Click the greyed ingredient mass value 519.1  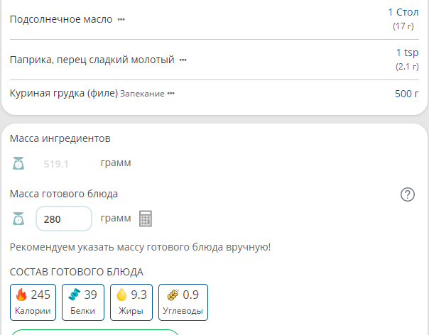click(x=56, y=164)
